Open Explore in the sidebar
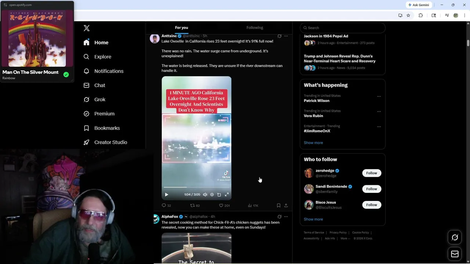Viewport: 470px width, 264px height. (97, 57)
